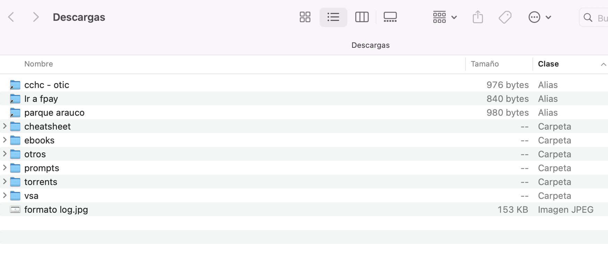Switch to icon grid view

(x=305, y=17)
